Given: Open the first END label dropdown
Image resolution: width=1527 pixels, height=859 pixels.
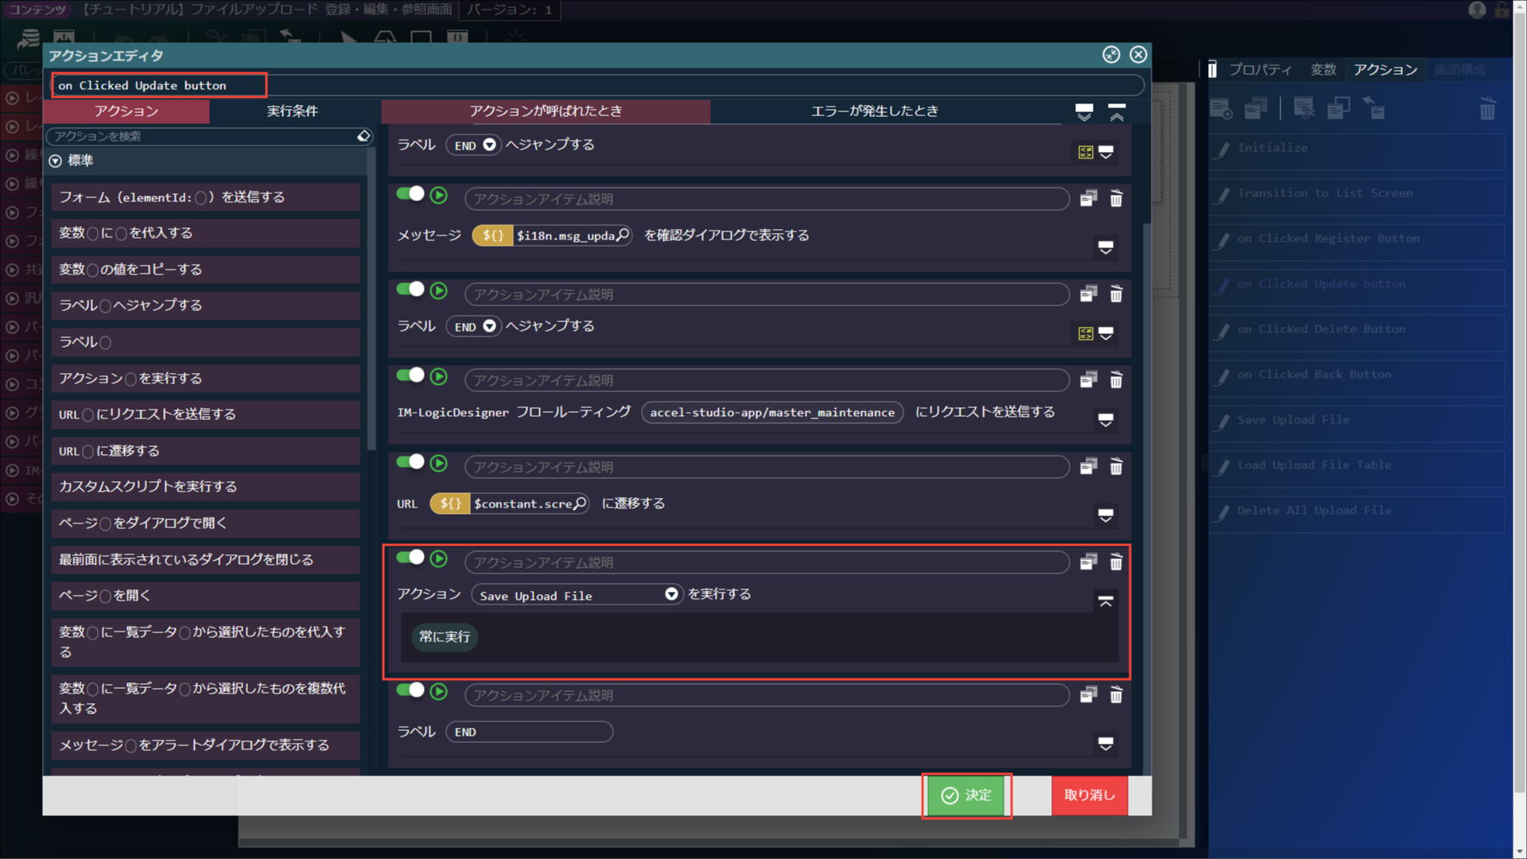Looking at the screenshot, I should pyautogui.click(x=474, y=146).
